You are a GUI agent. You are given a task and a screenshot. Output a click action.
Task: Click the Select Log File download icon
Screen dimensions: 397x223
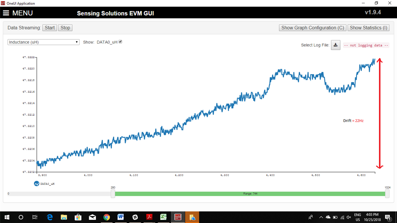pyautogui.click(x=335, y=45)
